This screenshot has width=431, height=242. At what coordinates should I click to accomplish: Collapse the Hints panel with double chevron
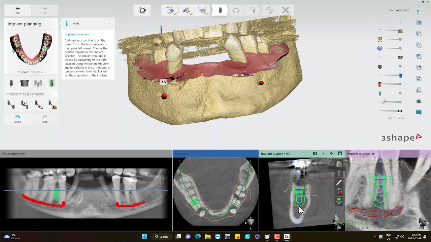point(109,23)
